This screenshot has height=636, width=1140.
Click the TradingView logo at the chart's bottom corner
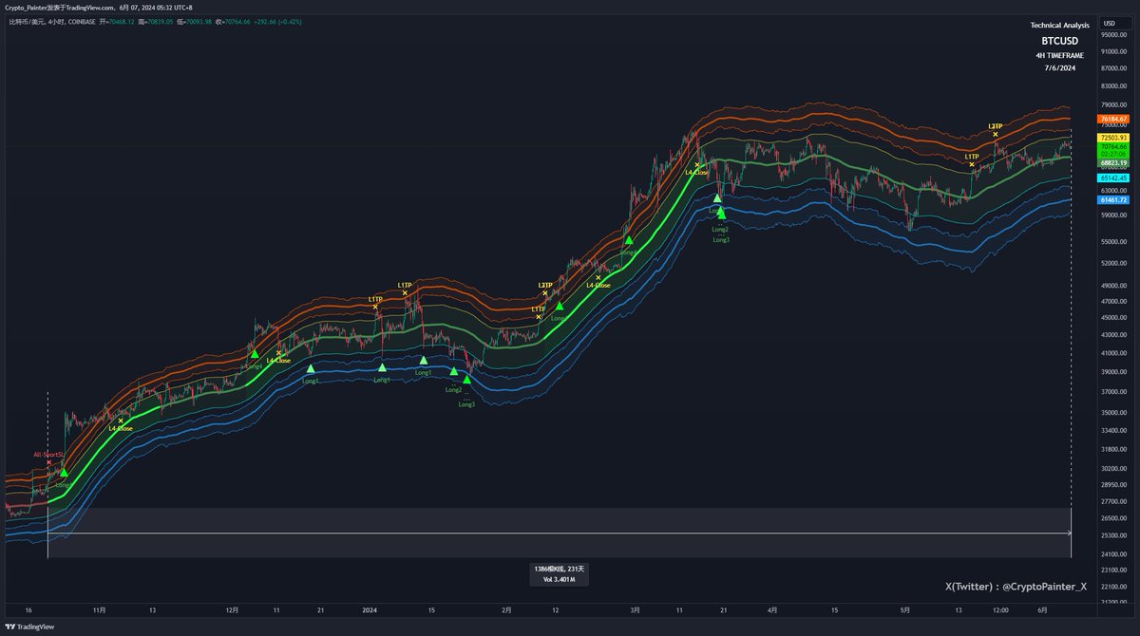29,627
